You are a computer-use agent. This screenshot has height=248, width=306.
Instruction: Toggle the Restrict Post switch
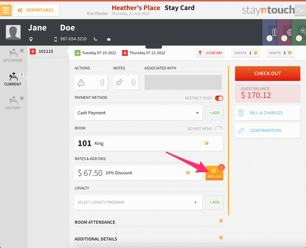pos(219,98)
